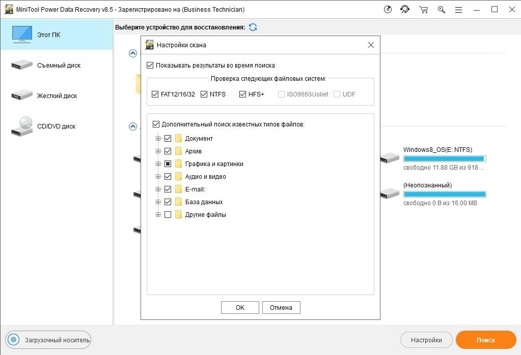The width and height of the screenshot is (521, 355).
Task: Select Съемный диск in sidebar
Action: tap(57, 65)
